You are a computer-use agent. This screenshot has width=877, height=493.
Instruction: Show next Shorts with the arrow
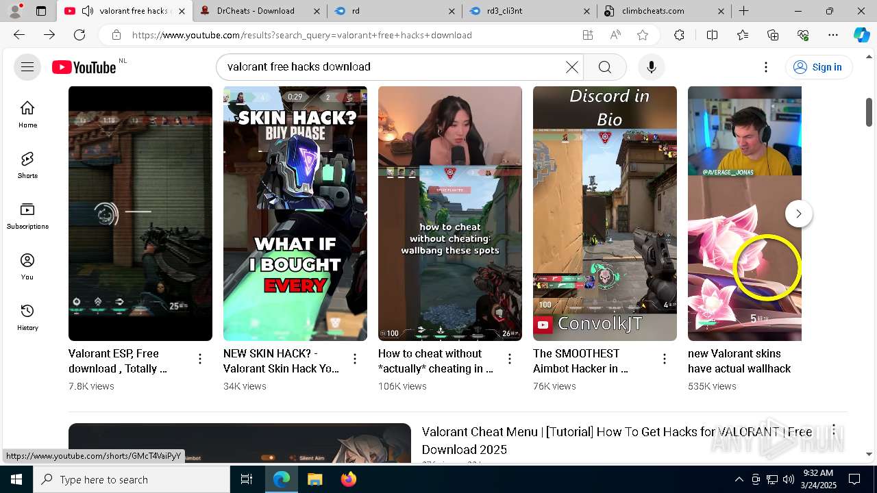click(798, 214)
